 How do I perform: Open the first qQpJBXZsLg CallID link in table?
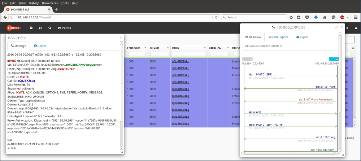(x=180, y=61)
